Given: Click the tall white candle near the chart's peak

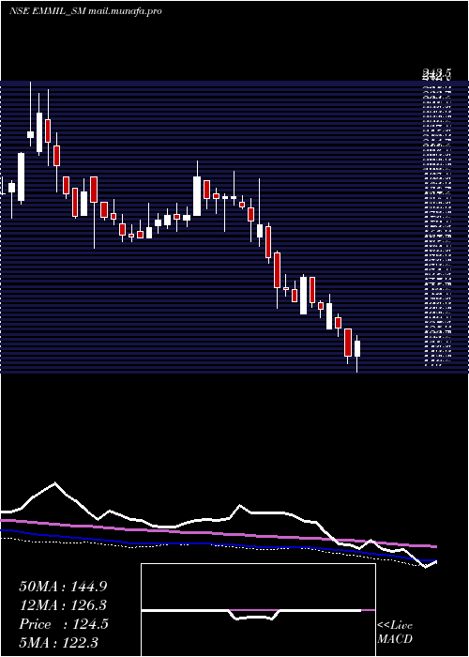Looking at the screenshot, I should point(39,132).
